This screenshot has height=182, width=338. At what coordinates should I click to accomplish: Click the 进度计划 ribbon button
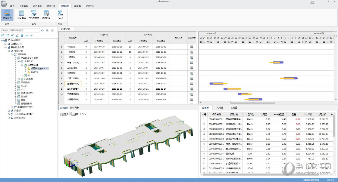pyautogui.click(x=7, y=14)
